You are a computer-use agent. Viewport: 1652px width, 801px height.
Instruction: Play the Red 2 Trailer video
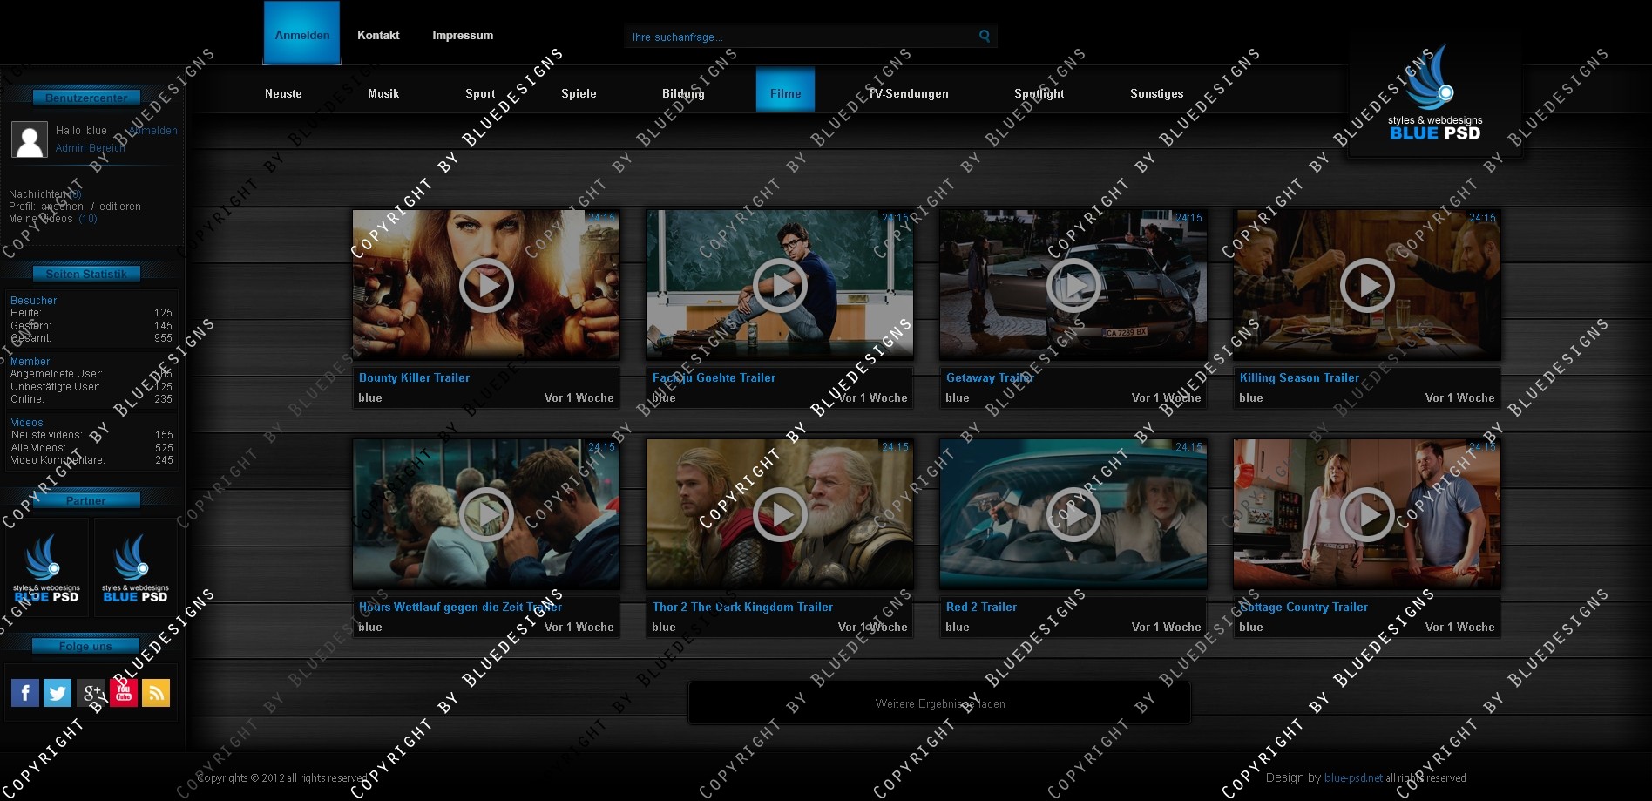tap(1073, 514)
